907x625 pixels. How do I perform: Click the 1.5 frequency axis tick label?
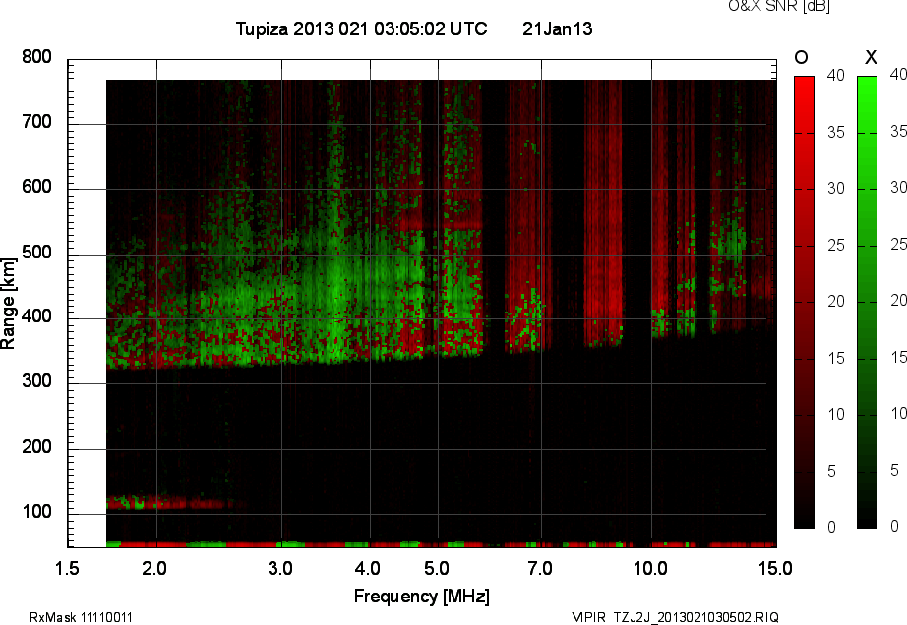tap(67, 568)
